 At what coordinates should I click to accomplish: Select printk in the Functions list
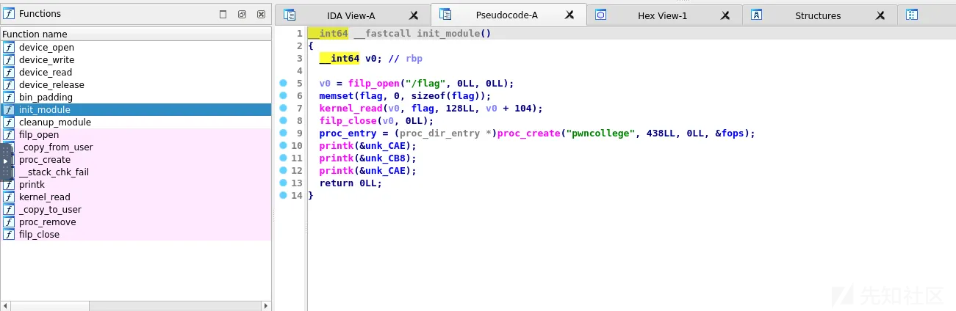(136, 184)
